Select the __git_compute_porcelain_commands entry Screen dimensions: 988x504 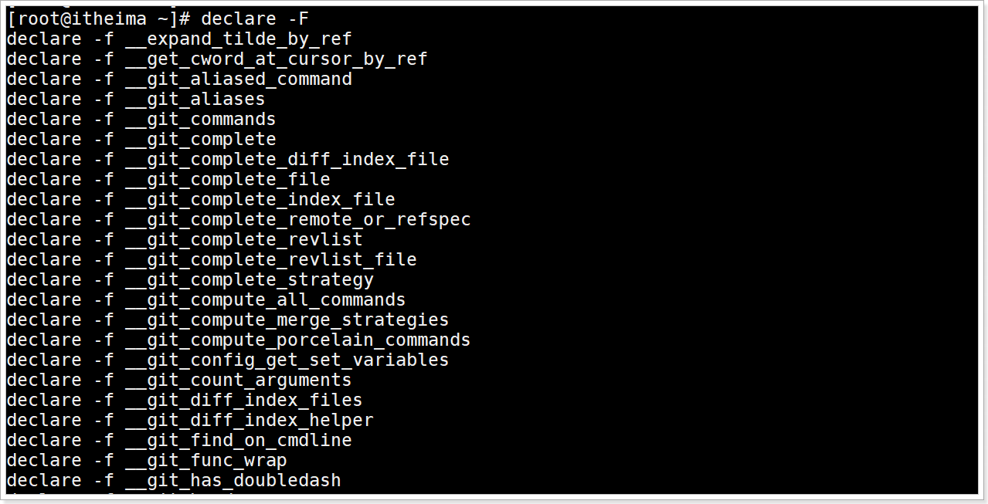point(297,340)
